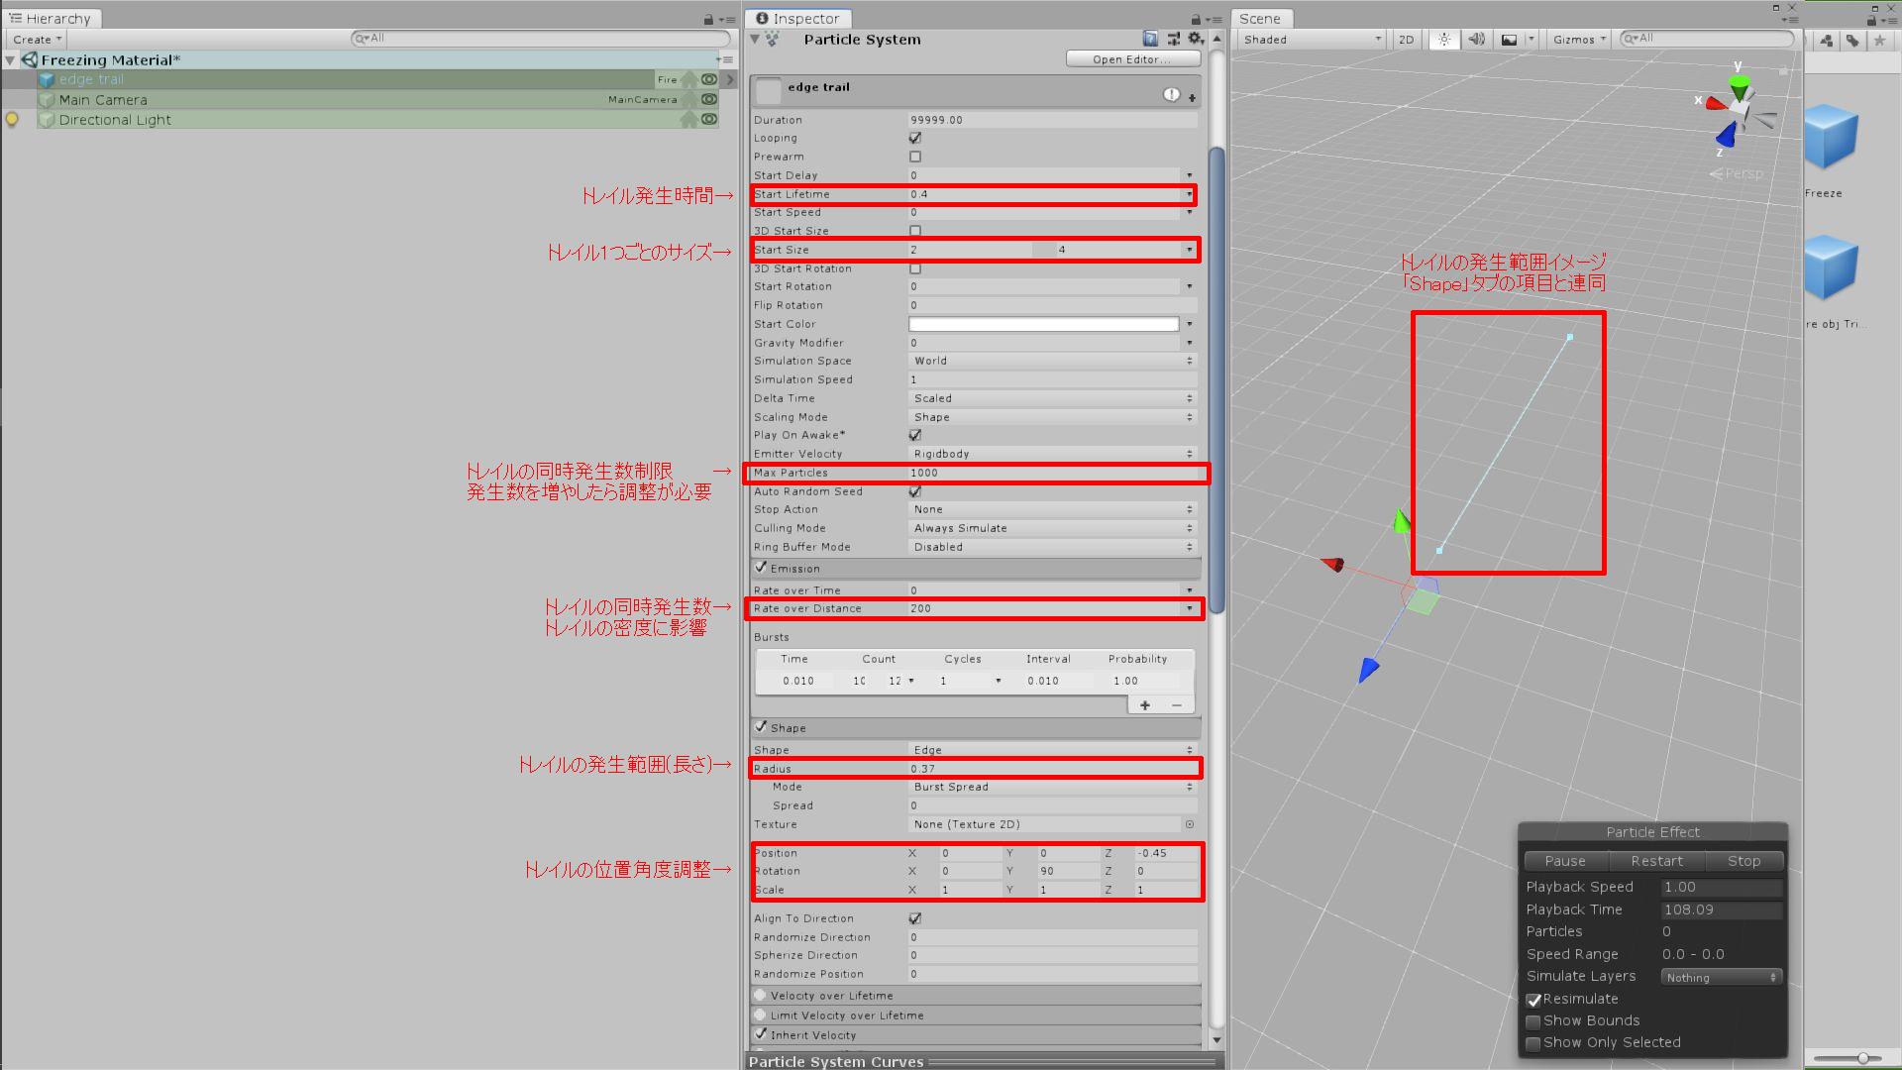
Task: Add module with plus icon on edge trail
Action: click(x=1192, y=98)
